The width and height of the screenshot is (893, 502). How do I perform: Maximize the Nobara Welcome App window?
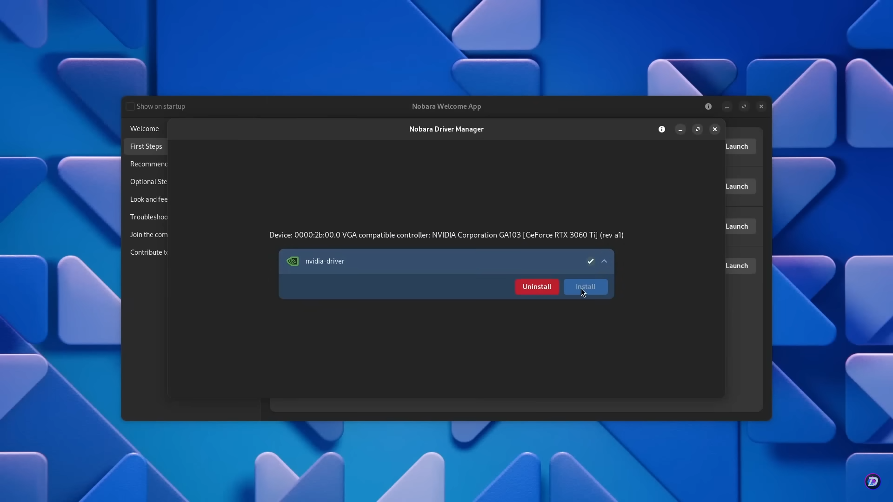[x=744, y=106]
